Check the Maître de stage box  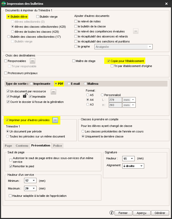[84, 61]
